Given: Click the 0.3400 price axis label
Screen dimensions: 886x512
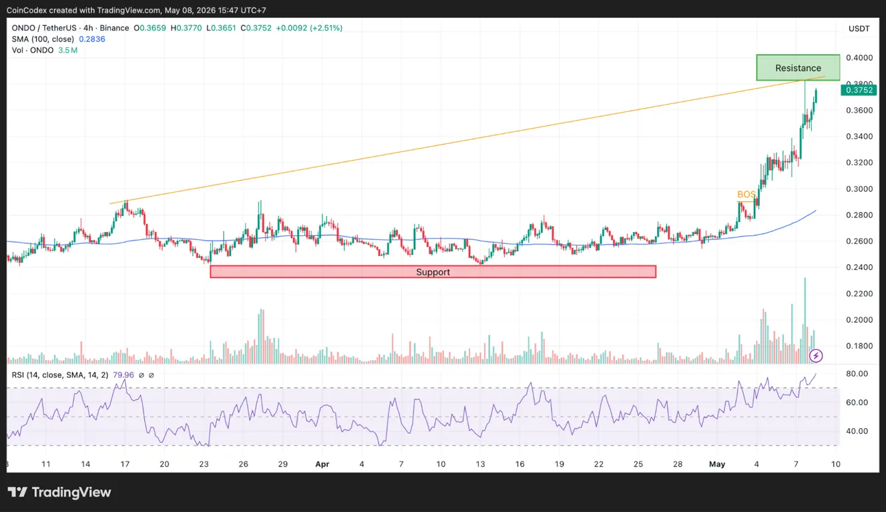Looking at the screenshot, I should coord(858,137).
